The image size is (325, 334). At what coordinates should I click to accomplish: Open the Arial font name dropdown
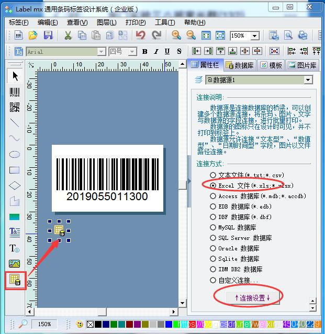tap(101, 52)
